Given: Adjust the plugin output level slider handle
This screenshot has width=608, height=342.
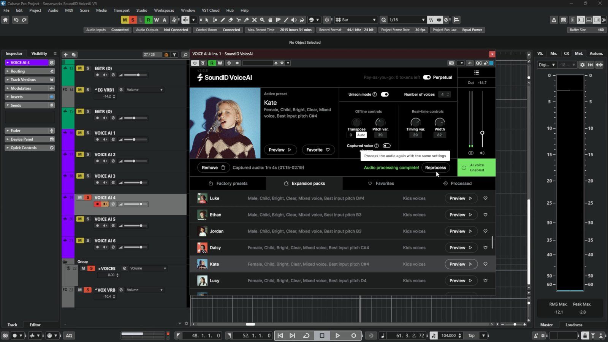Looking at the screenshot, I should (482, 133).
